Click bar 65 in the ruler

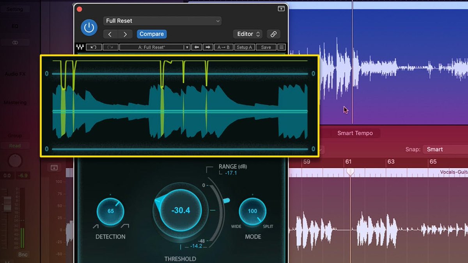coord(433,161)
